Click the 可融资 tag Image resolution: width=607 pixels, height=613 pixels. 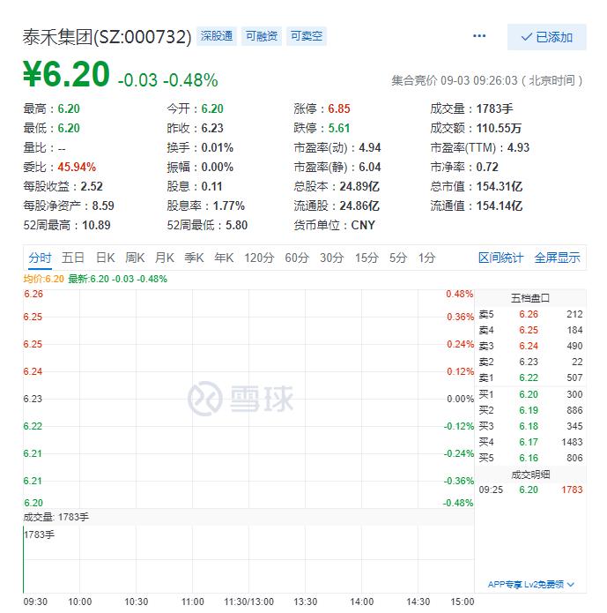pos(262,36)
